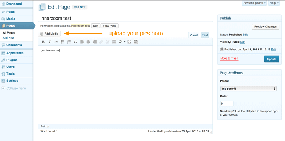Click the Order number input field
This screenshot has width=285, height=141.
pyautogui.click(x=227, y=104)
